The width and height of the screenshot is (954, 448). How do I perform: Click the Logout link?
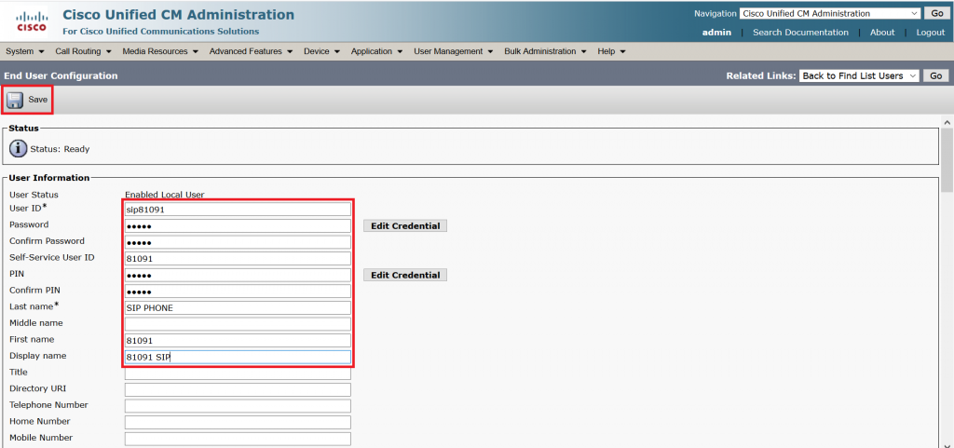coord(930,33)
